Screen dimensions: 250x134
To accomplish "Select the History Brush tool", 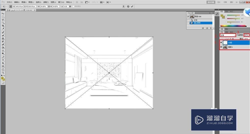I will (x=3, y=41).
